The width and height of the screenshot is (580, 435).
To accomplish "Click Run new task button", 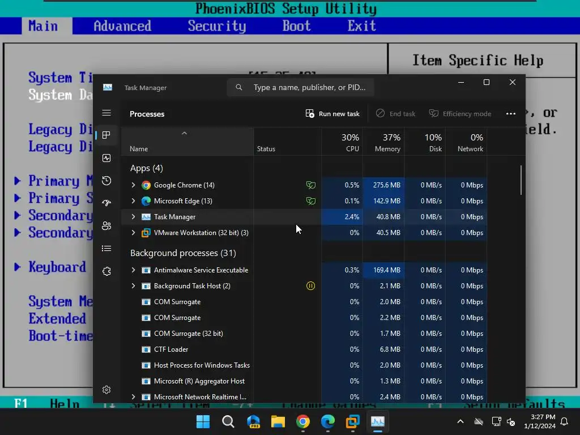I will 332,114.
